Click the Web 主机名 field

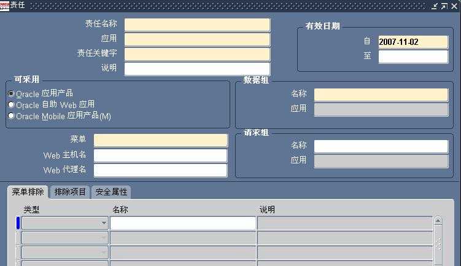click(x=160, y=155)
